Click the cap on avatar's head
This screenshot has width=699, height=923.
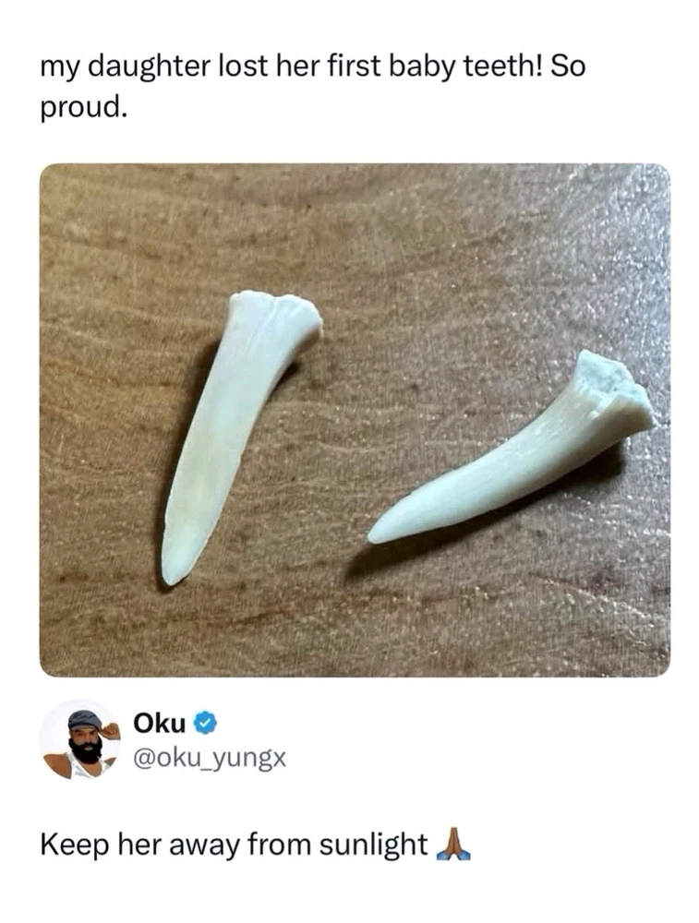tap(84, 720)
